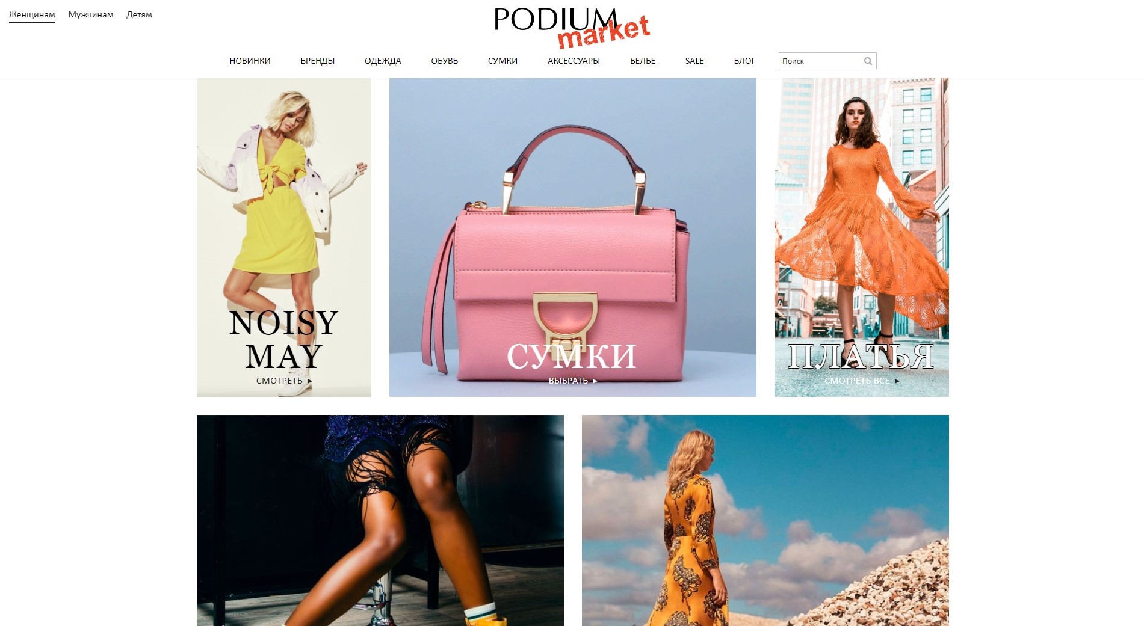This screenshot has width=1144, height=626.
Task: Click into the Поиск search field
Action: tap(821, 61)
